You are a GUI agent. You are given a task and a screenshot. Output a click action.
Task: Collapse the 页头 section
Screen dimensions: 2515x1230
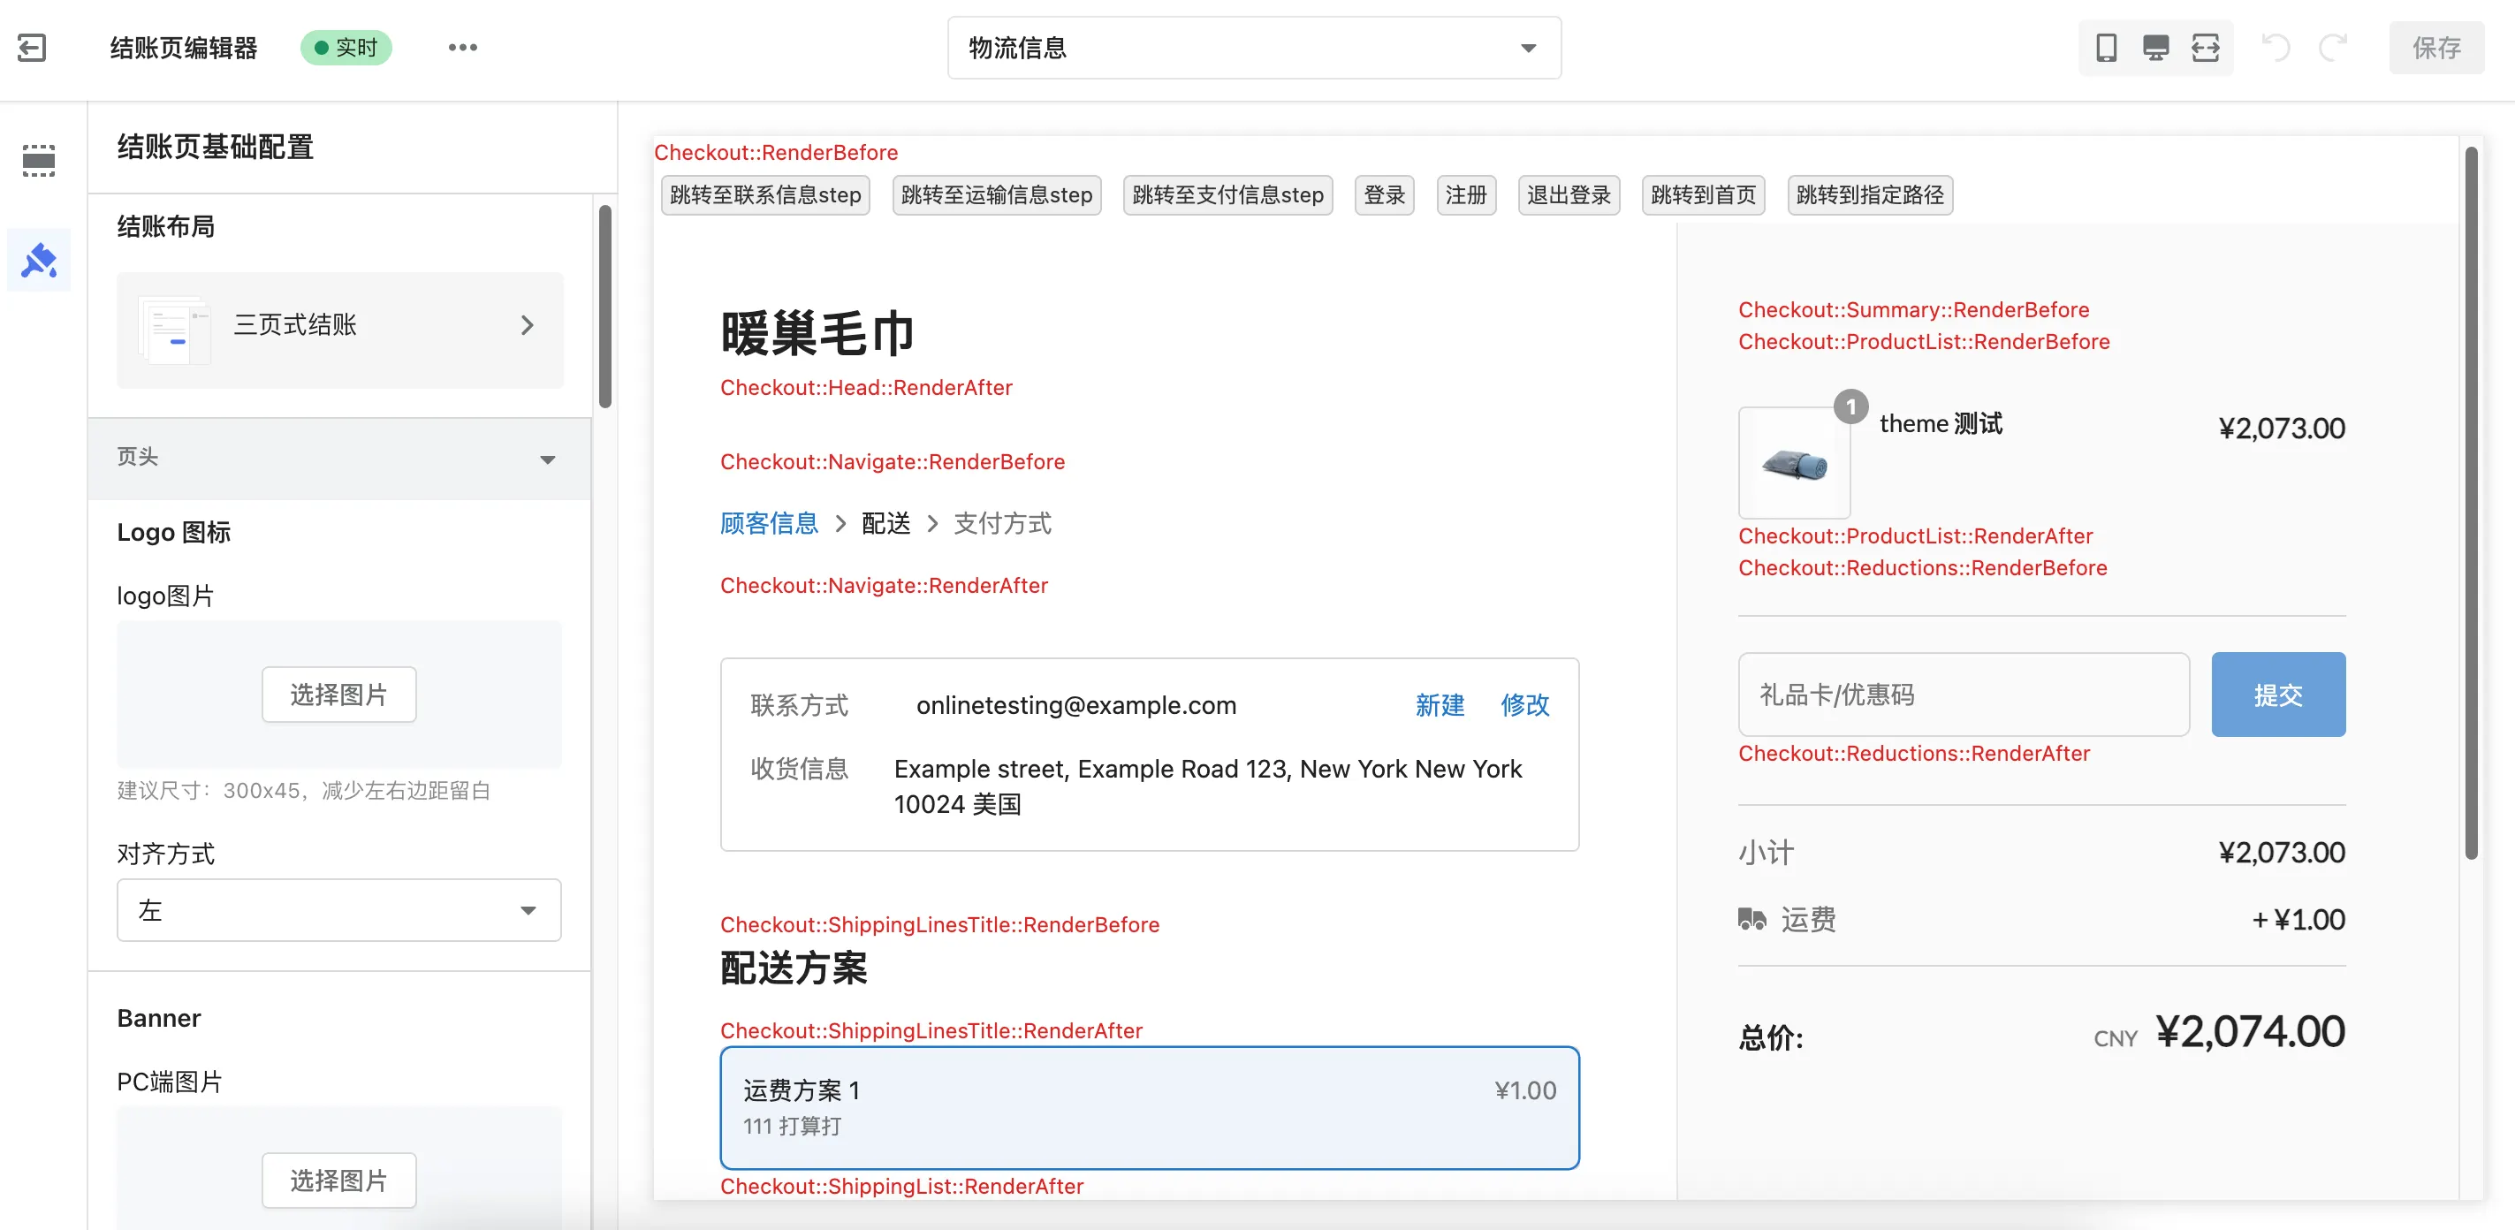click(339, 458)
